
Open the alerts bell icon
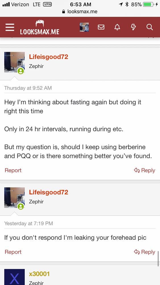pyautogui.click(x=117, y=27)
